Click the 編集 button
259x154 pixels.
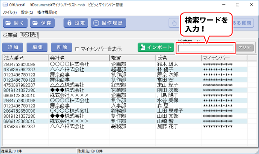click(37, 47)
